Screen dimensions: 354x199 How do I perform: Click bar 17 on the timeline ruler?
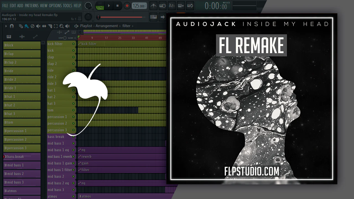point(106,38)
